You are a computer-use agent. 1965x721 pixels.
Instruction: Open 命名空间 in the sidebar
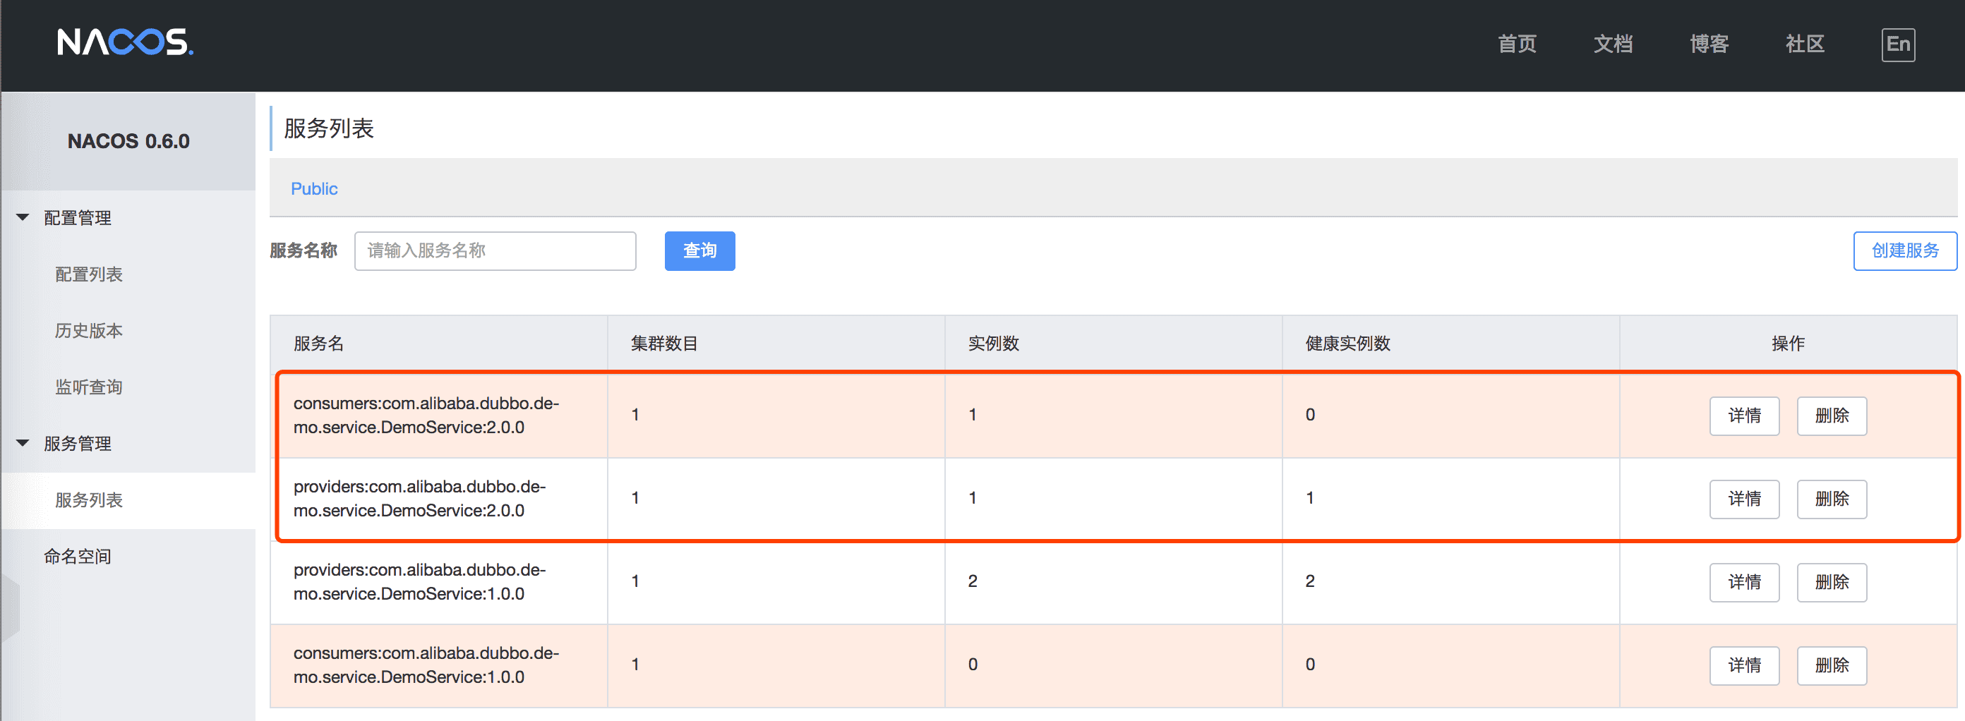click(x=77, y=557)
